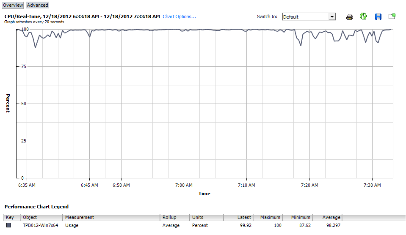Open the Switch to dropdown arrow
The image size is (406, 235).
[332, 17]
